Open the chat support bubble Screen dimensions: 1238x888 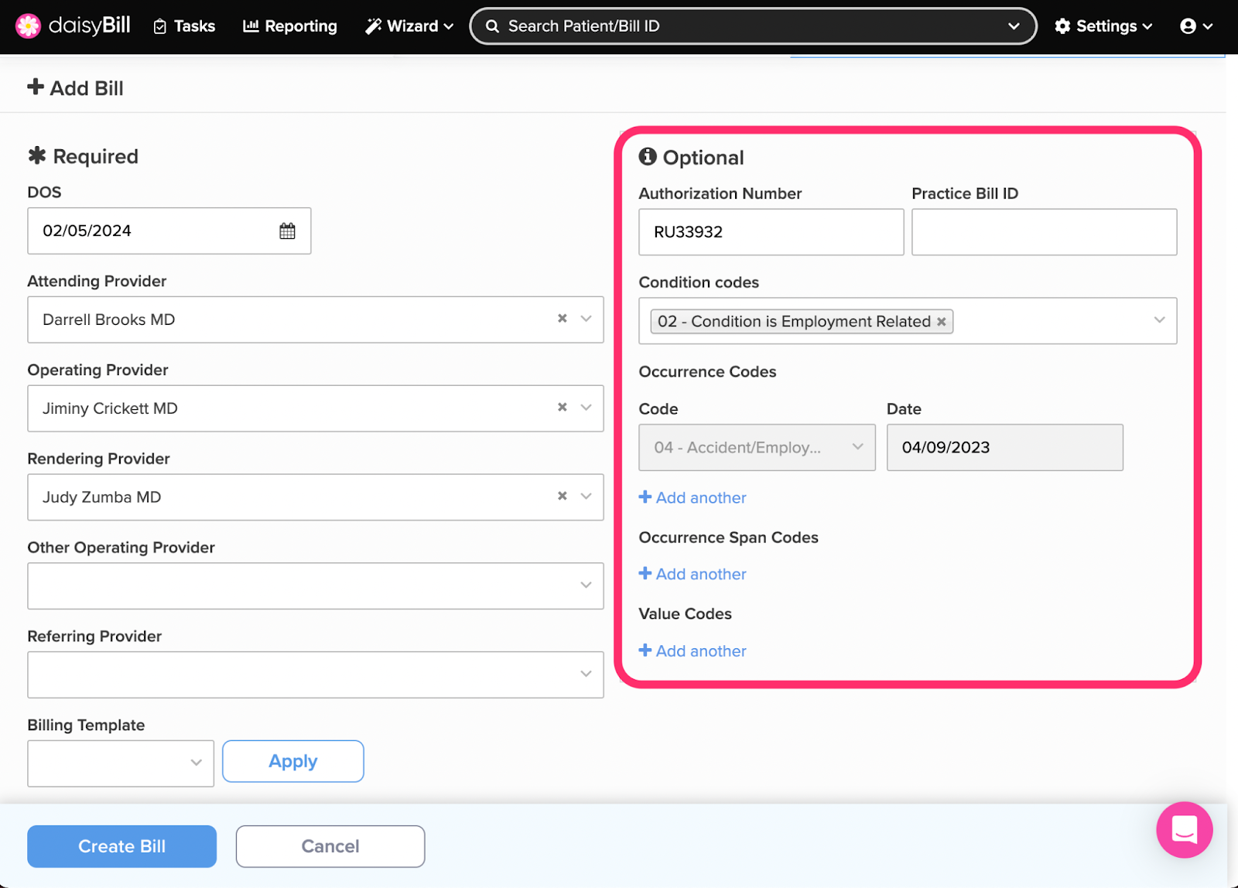coord(1184,830)
